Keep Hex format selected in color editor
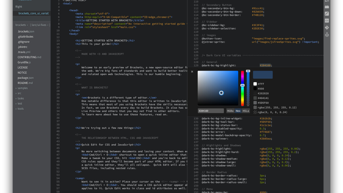Screen dimensions: 343x193 click(238, 110)
